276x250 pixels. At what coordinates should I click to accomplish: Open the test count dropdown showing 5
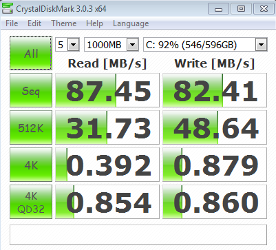pos(67,45)
